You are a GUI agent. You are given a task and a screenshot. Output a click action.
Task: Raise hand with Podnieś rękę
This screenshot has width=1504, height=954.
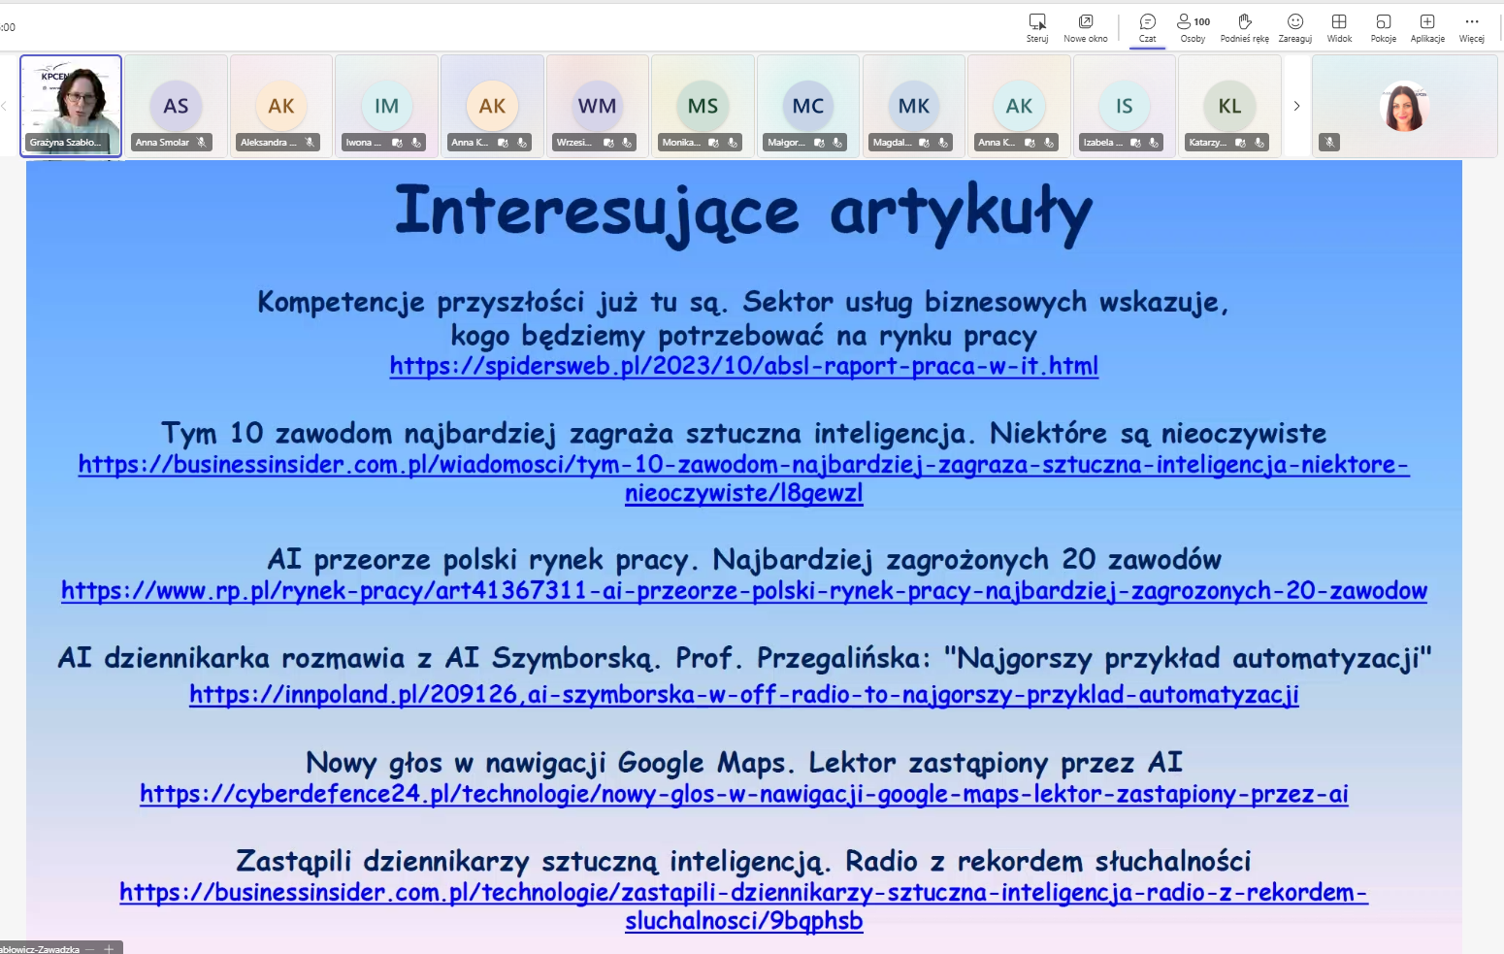(x=1245, y=28)
